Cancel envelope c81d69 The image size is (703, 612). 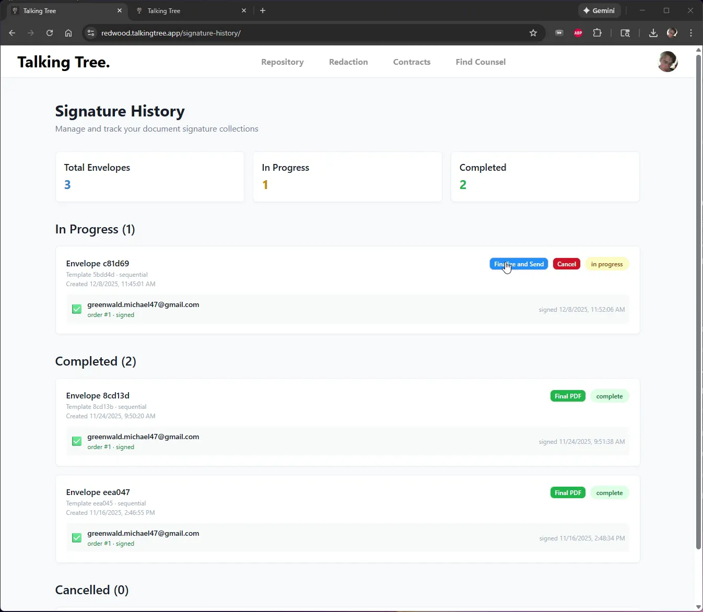click(567, 264)
